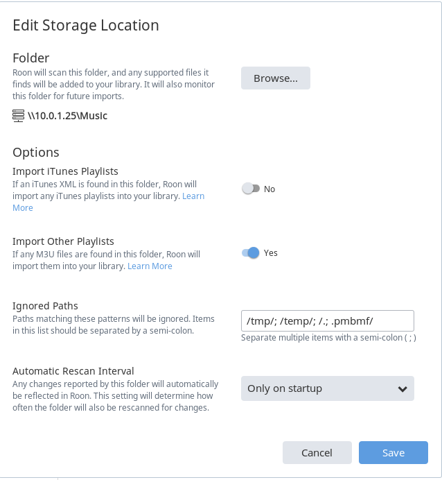Click into the Ignored Paths text field

[x=328, y=321]
